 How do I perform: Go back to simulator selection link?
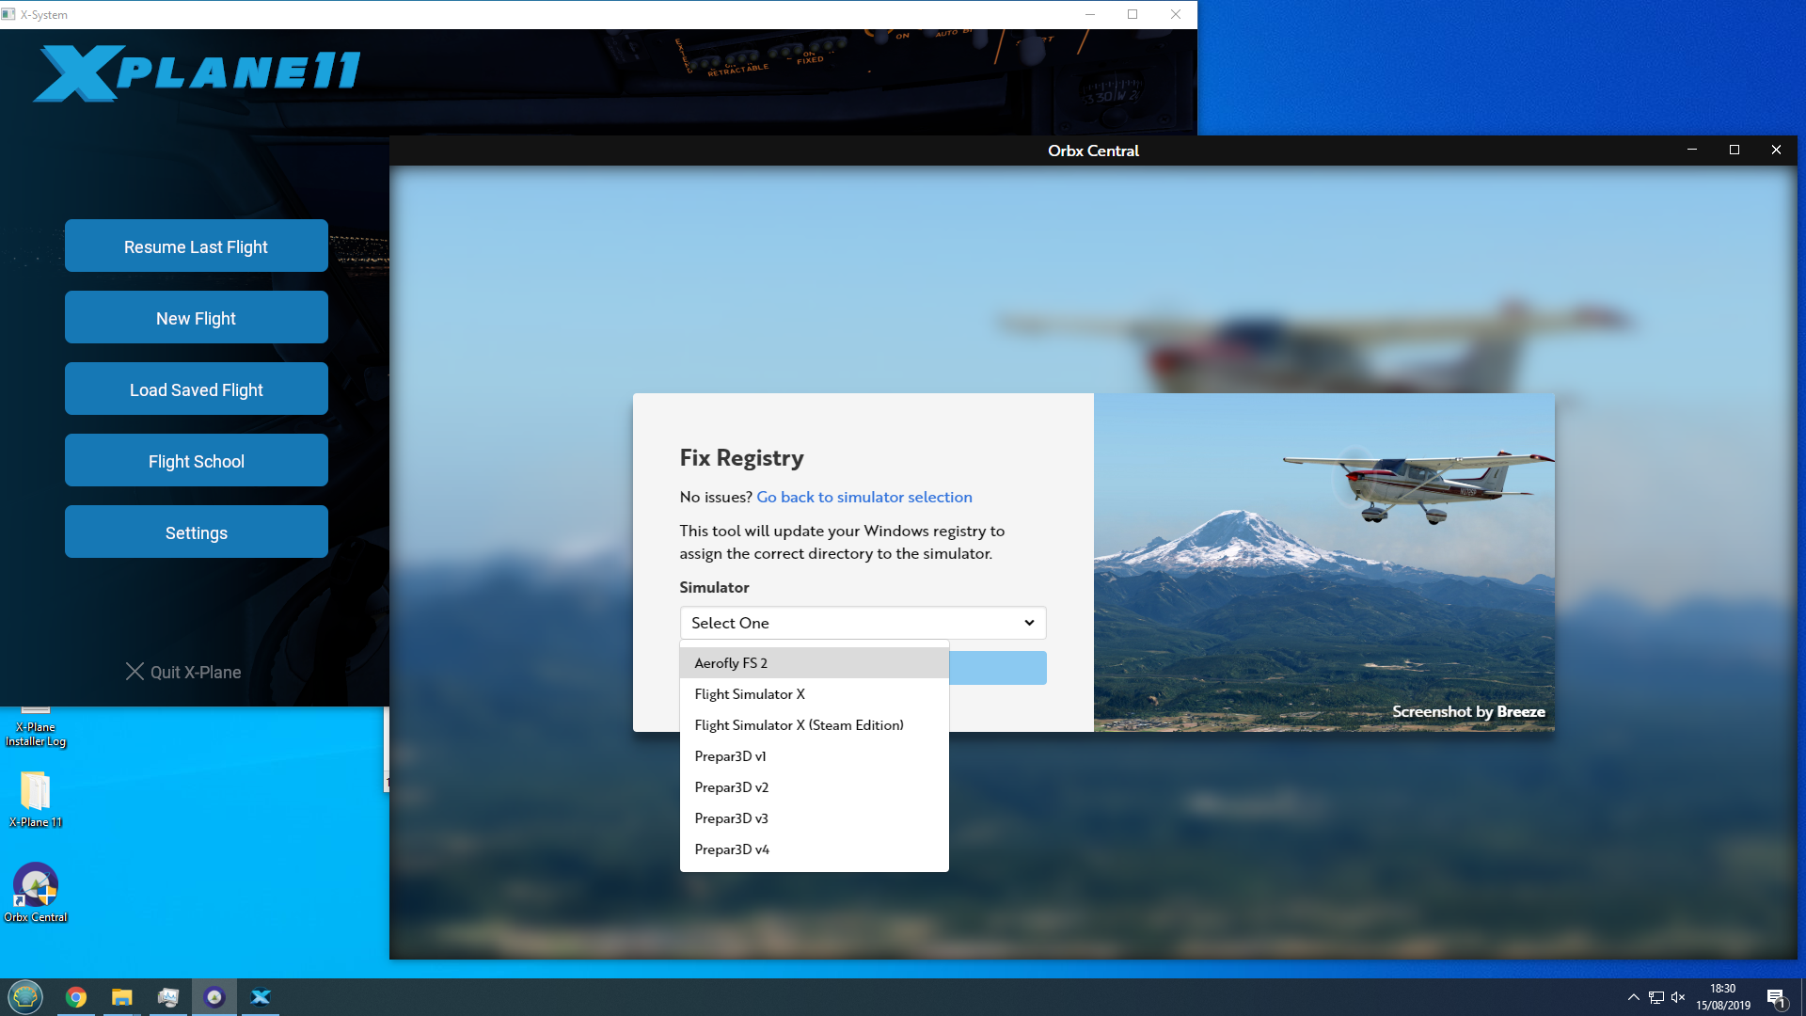(x=864, y=497)
